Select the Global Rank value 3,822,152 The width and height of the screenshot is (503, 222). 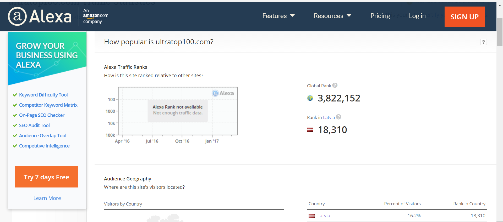coord(339,98)
